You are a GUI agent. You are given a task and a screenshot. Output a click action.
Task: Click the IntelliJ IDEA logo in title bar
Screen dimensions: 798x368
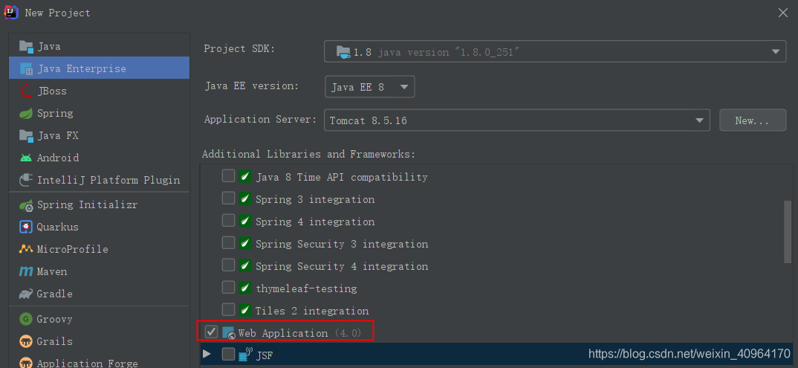tap(11, 12)
